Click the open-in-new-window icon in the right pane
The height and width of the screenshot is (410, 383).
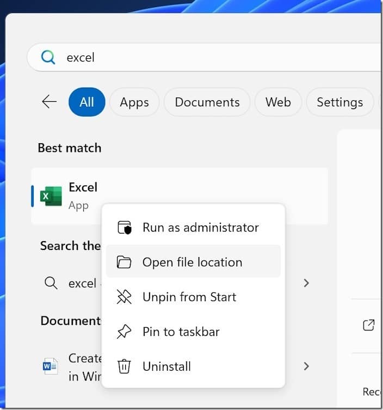[x=369, y=325]
